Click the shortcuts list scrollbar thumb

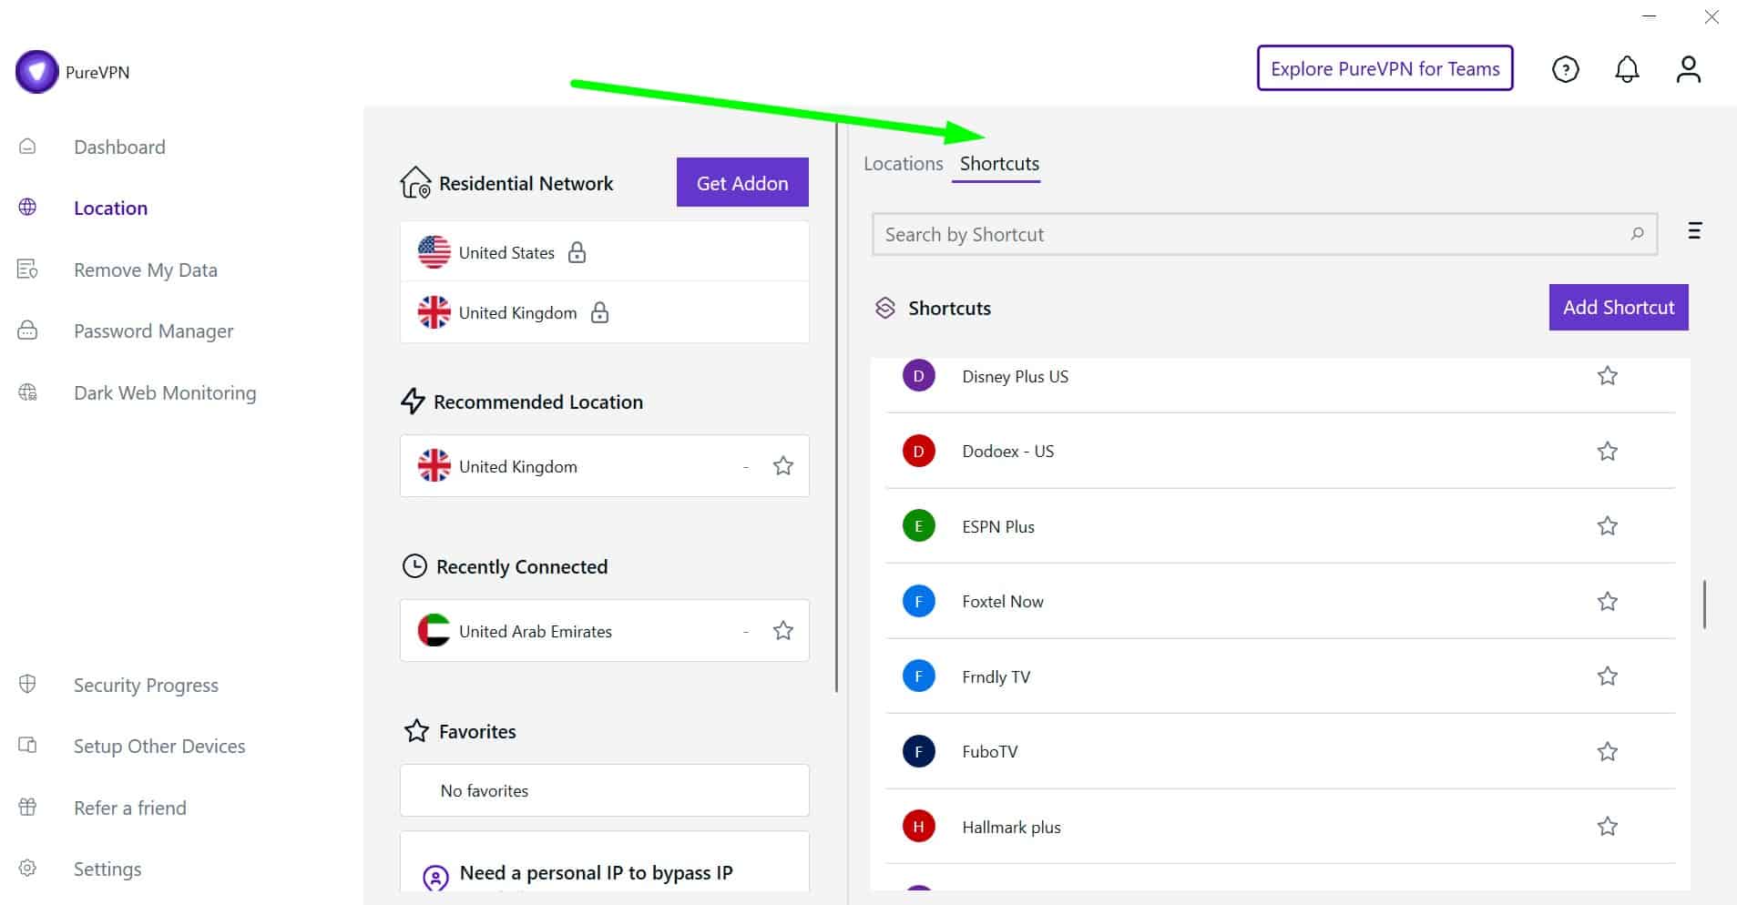coord(1704,604)
